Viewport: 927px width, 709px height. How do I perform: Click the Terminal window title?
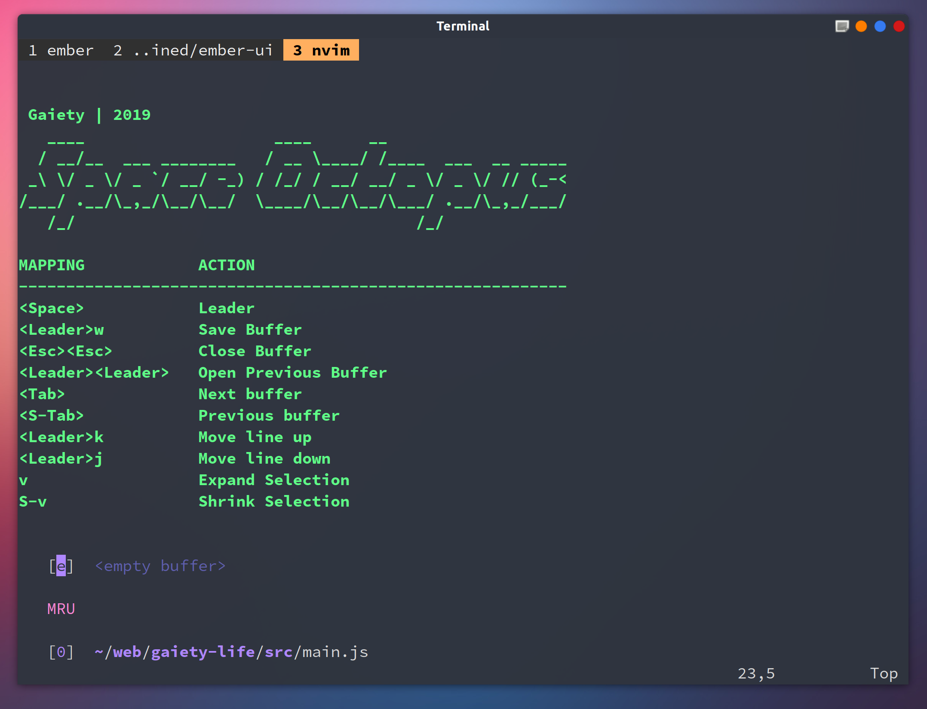click(463, 26)
